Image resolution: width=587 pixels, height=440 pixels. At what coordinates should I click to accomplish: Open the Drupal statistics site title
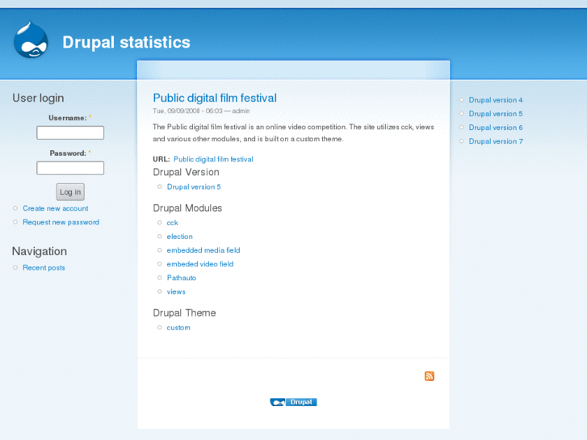coord(126,42)
